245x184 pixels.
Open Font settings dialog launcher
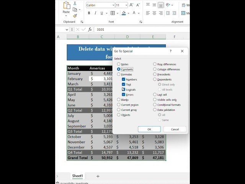click(x=141, y=22)
